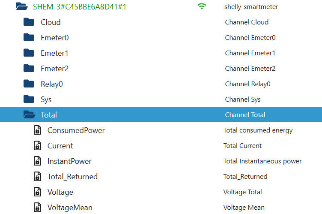Screen dimensions: 322x214
Task: Collapse the SHEM-3#C45BBE6A8D41#1 device folder icon
Action: point(21,6)
